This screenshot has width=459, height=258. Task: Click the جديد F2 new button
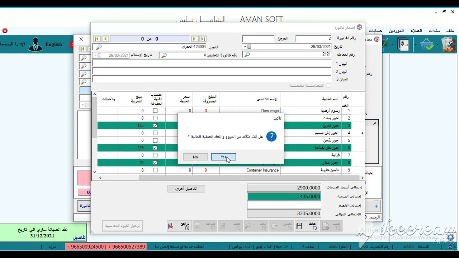point(332,226)
